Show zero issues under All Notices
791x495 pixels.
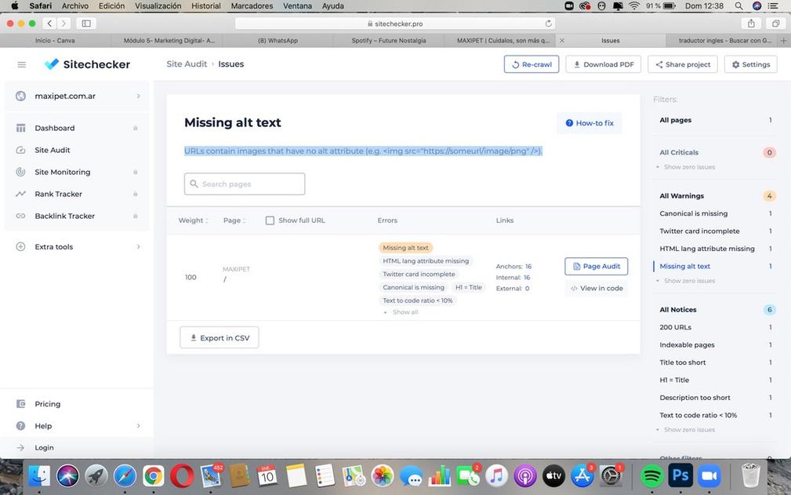point(689,430)
